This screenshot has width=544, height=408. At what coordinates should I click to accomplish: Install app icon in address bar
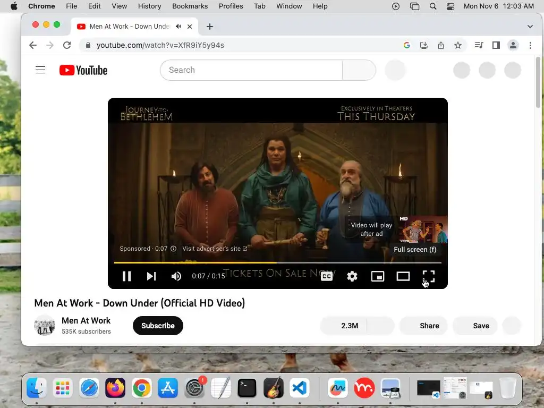pyautogui.click(x=423, y=45)
